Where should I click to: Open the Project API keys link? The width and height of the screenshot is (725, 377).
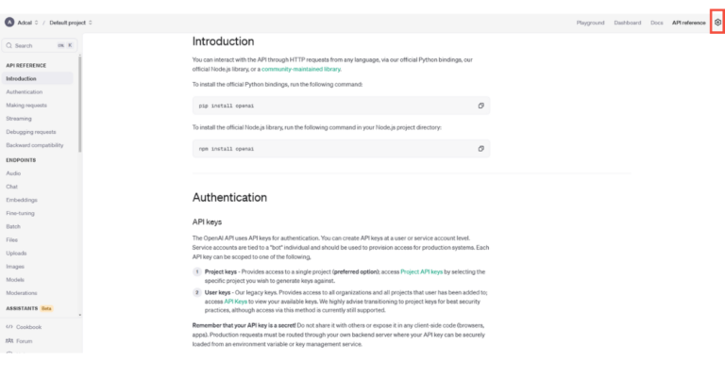click(429, 270)
